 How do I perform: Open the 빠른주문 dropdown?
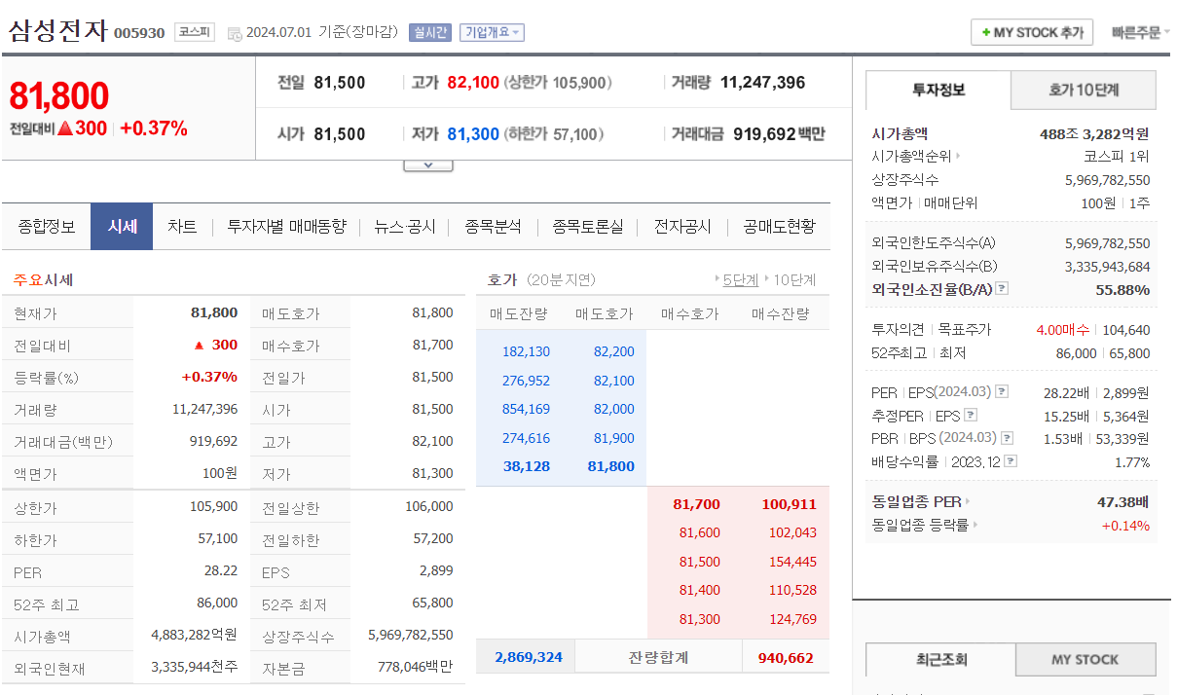click(x=1141, y=32)
